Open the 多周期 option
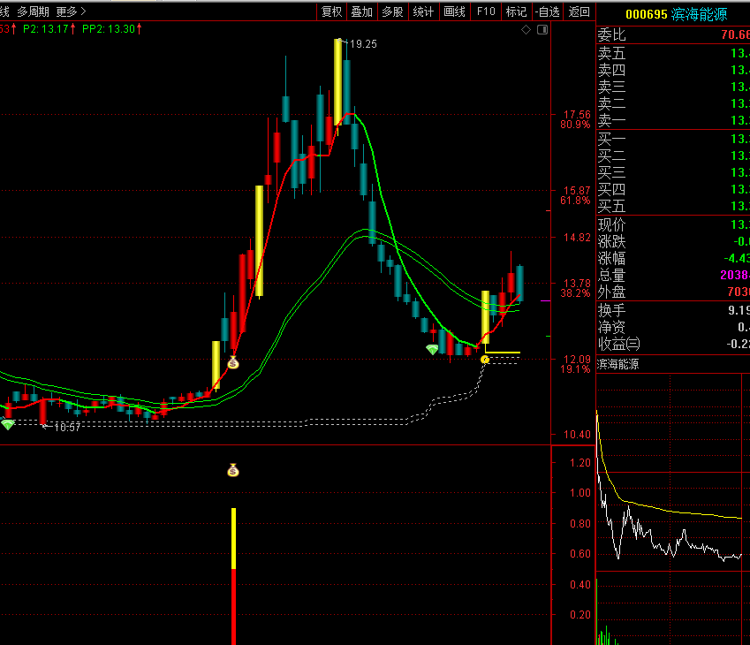This screenshot has width=750, height=645. (33, 11)
